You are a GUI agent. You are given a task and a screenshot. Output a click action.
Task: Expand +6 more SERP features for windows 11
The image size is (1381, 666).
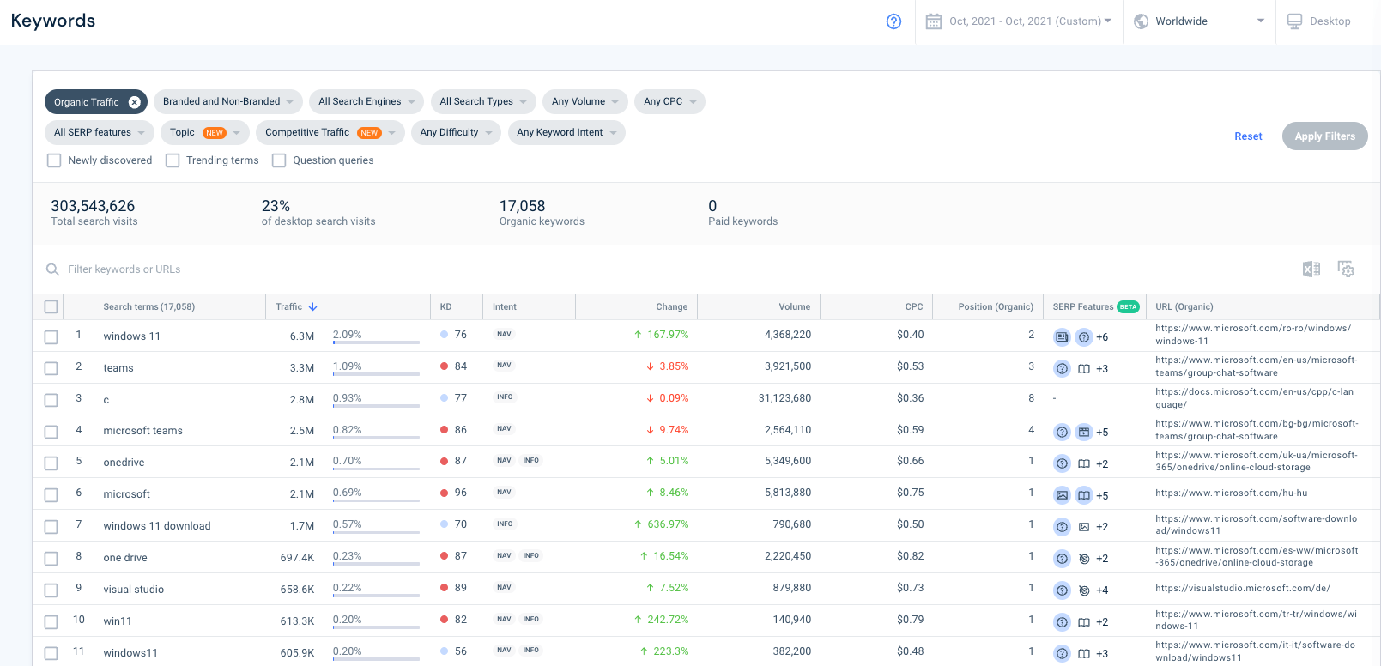click(x=1102, y=338)
